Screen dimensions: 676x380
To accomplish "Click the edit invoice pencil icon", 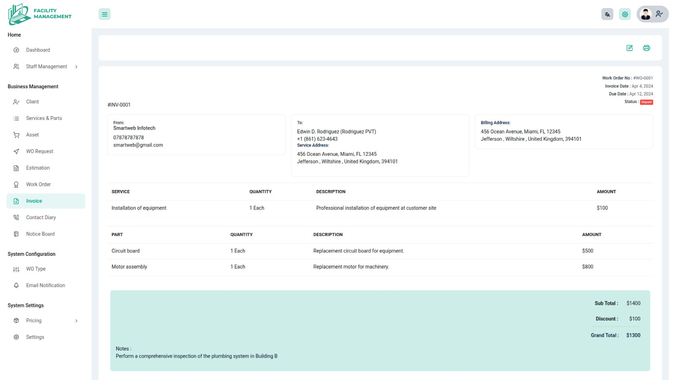I will [x=629, y=48].
